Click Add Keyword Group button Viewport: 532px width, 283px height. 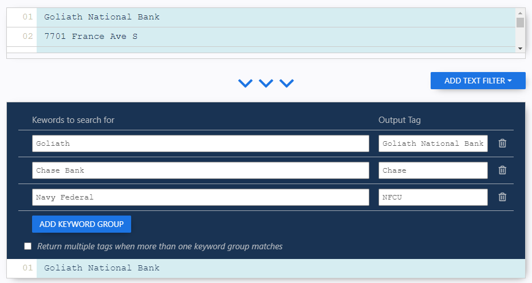click(x=81, y=224)
